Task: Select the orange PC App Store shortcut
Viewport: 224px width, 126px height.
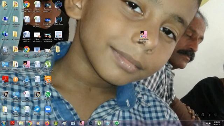Action: [x=48, y=80]
